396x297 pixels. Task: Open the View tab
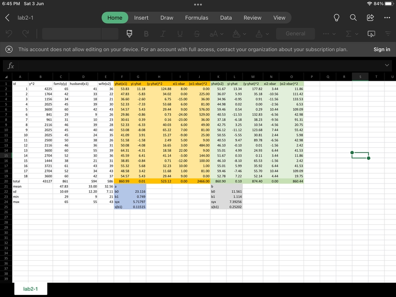tap(279, 18)
